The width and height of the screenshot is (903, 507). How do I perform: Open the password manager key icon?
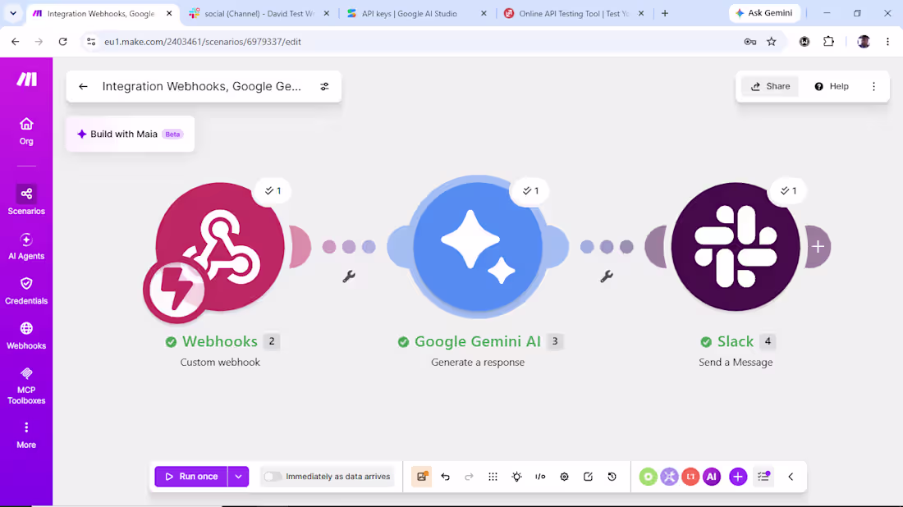coord(749,42)
